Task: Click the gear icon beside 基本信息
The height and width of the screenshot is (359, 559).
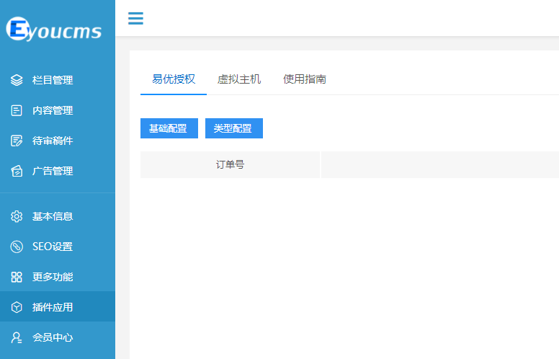Action: pyautogui.click(x=17, y=216)
